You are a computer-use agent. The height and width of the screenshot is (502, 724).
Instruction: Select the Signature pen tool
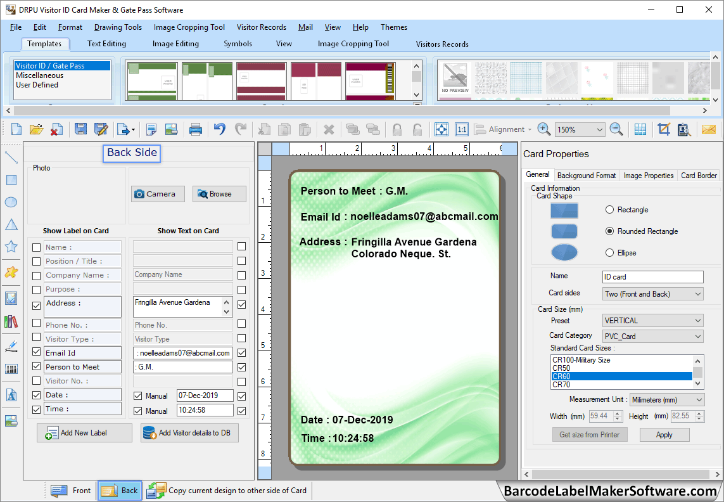point(11,346)
